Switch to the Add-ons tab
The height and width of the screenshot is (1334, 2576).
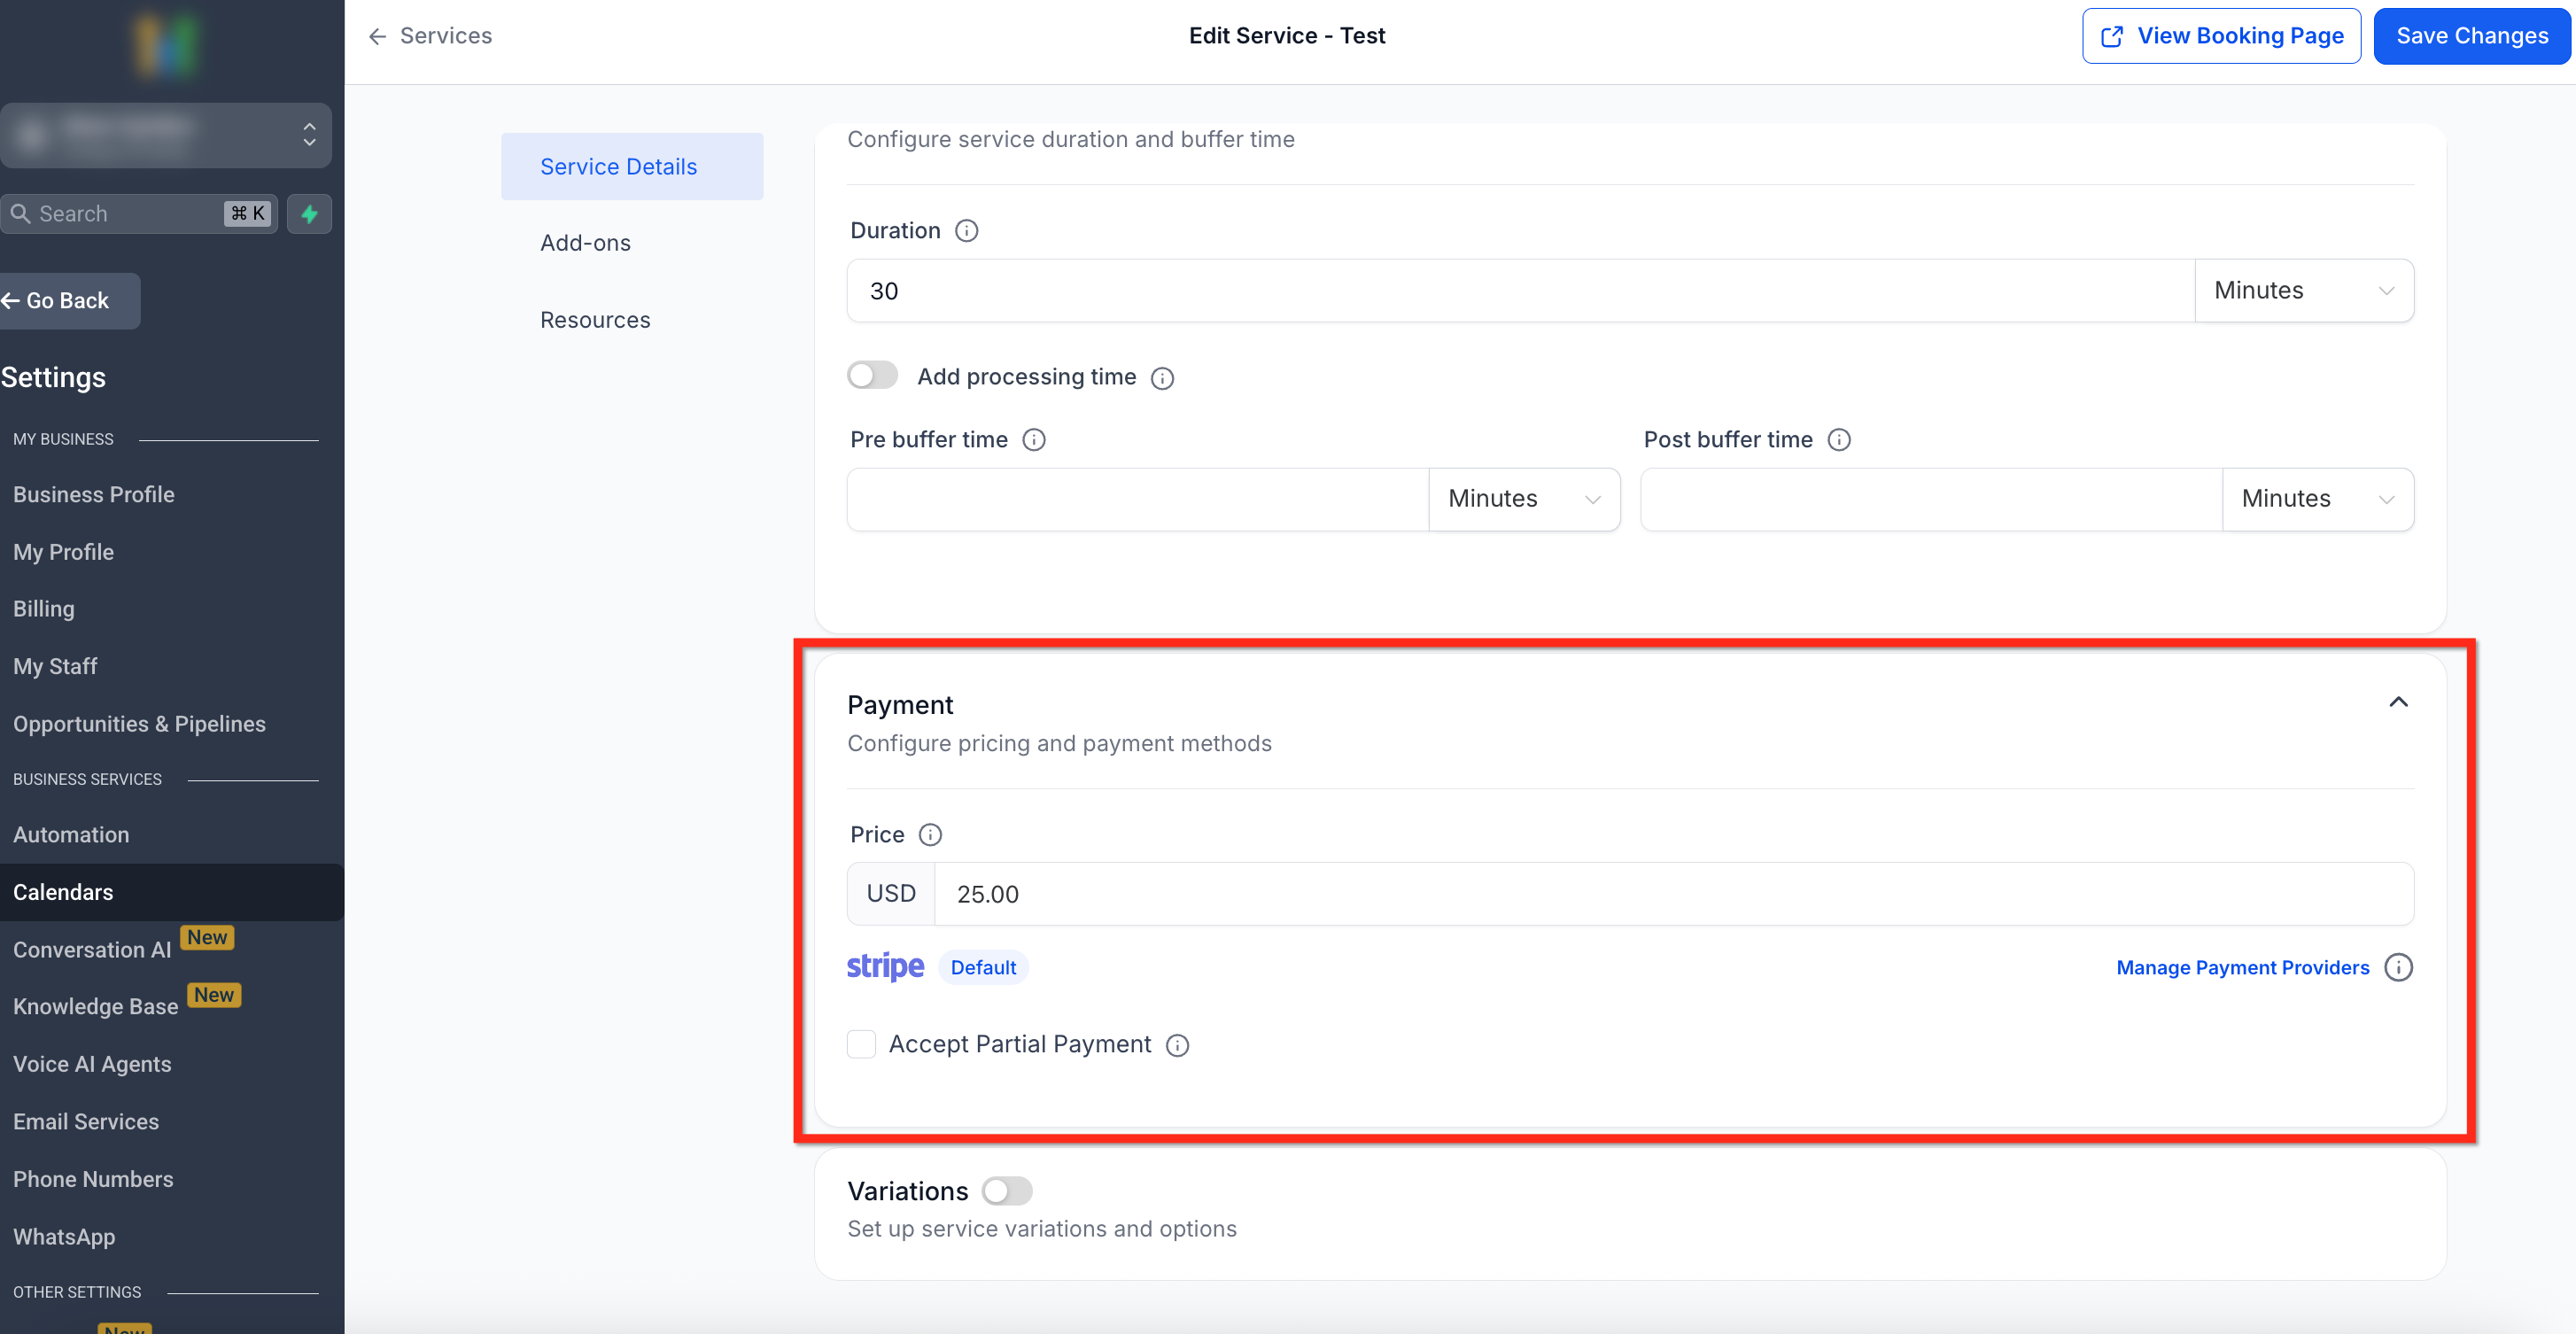coord(585,243)
